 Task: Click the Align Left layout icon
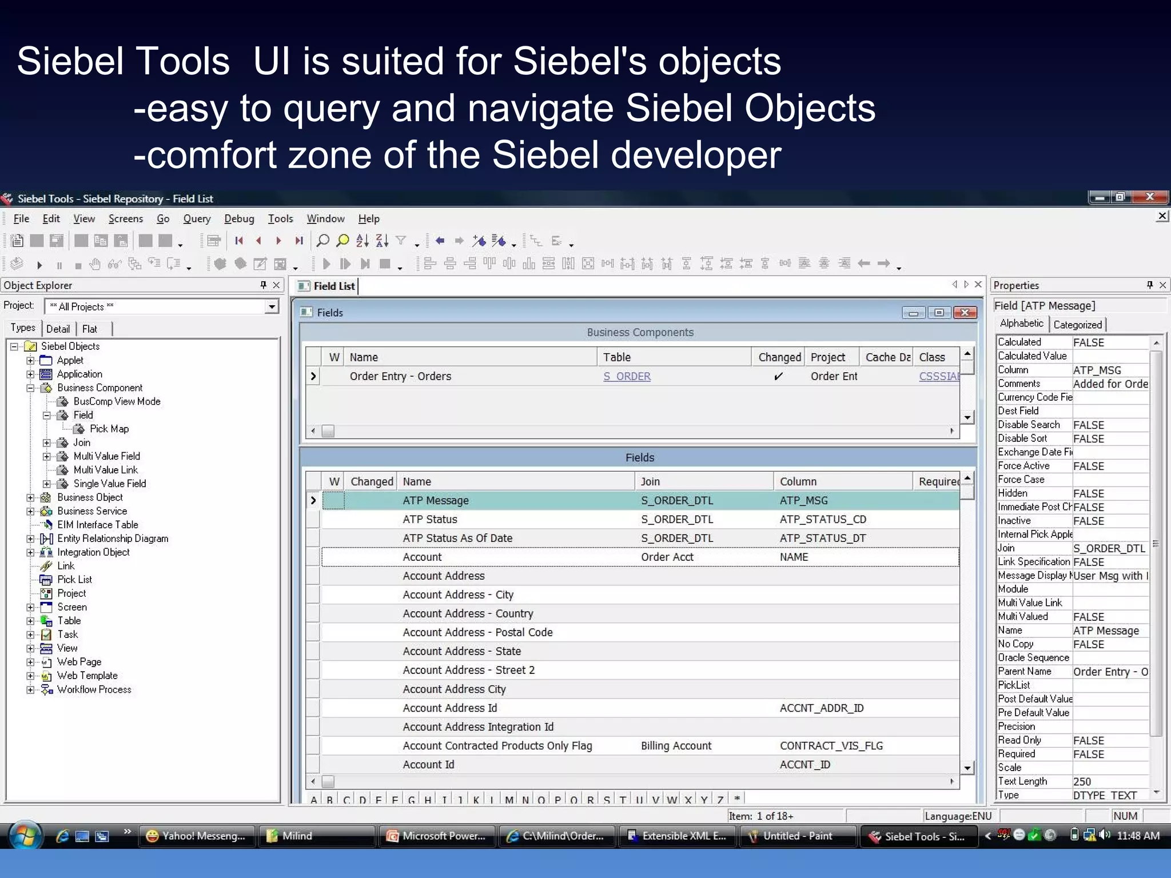(x=430, y=264)
